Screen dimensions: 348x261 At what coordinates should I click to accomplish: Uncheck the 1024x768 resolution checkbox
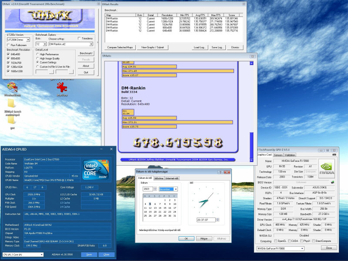[8, 63]
